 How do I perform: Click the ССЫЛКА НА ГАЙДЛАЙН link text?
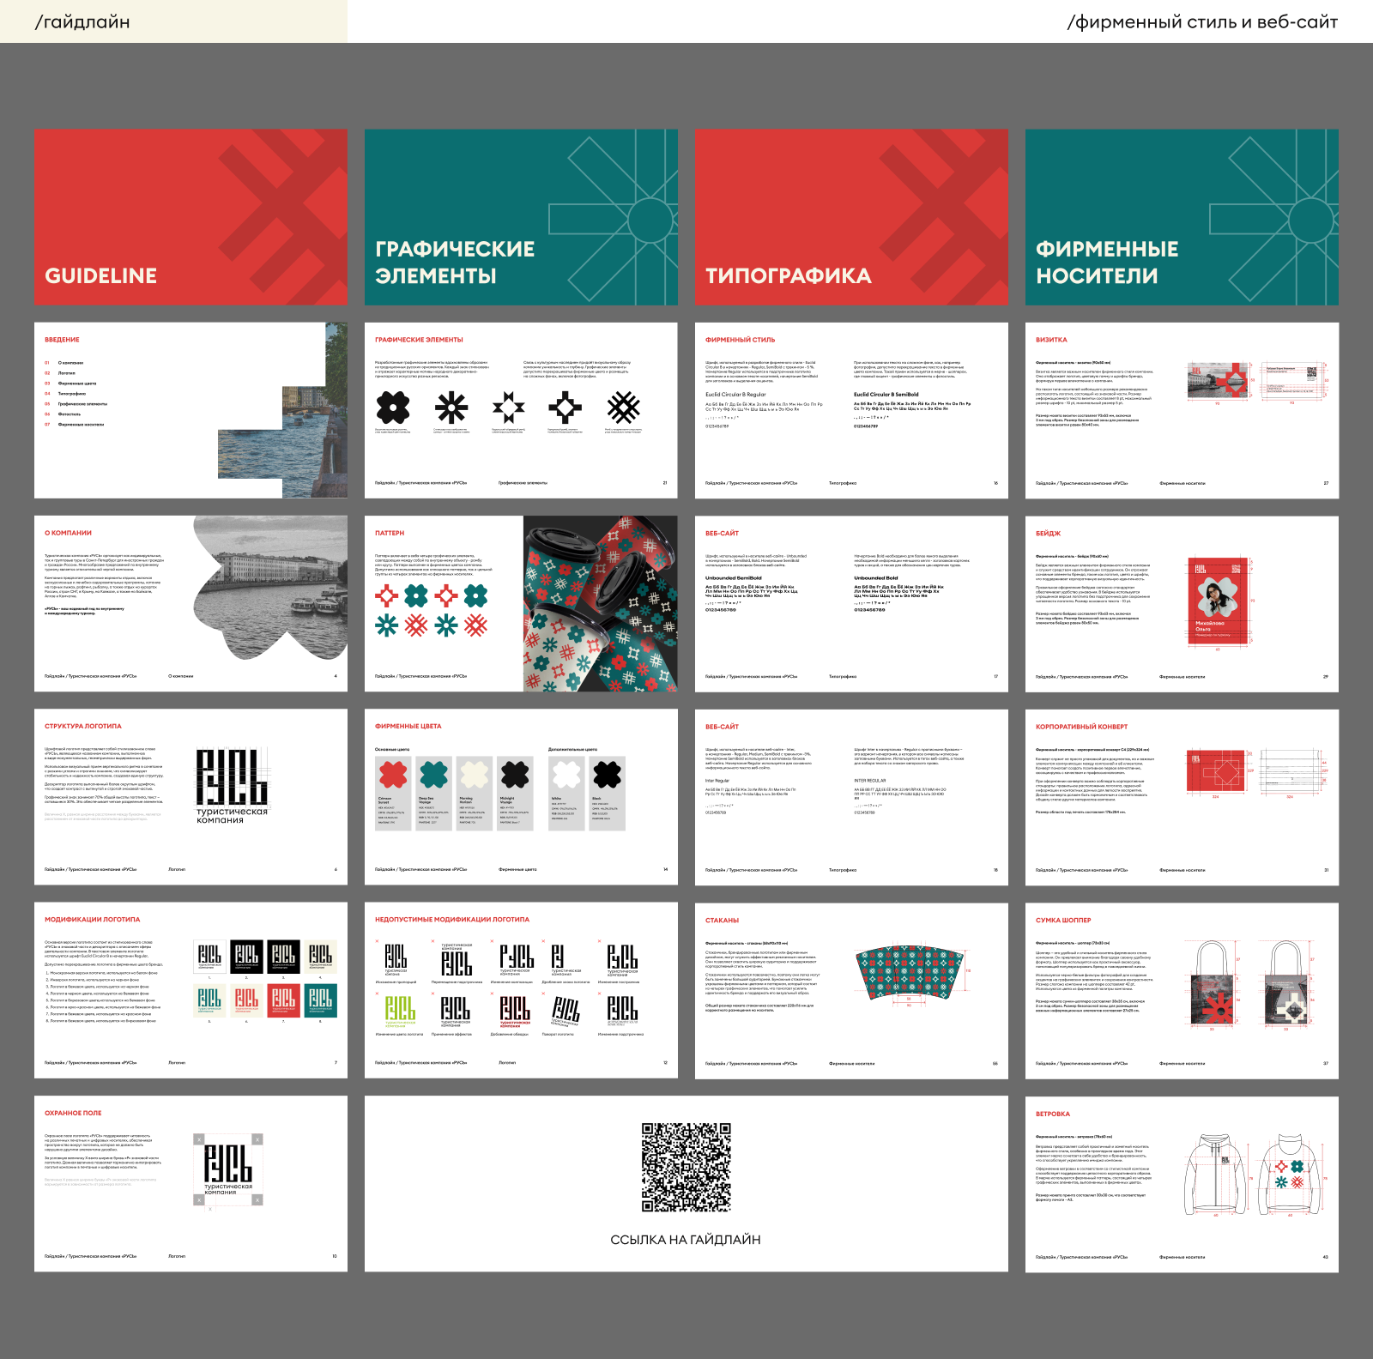(685, 1240)
